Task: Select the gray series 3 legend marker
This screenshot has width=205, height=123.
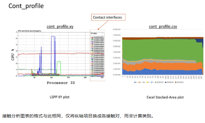Action: (143, 82)
